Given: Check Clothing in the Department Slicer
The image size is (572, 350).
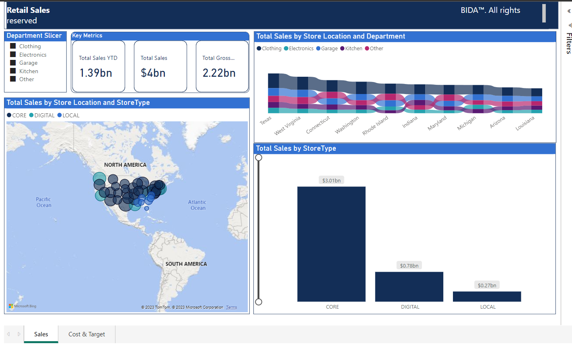Looking at the screenshot, I should coord(12,46).
